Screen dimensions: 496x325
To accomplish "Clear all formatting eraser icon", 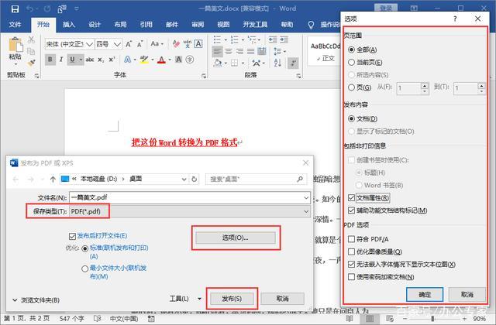I will point(176,43).
